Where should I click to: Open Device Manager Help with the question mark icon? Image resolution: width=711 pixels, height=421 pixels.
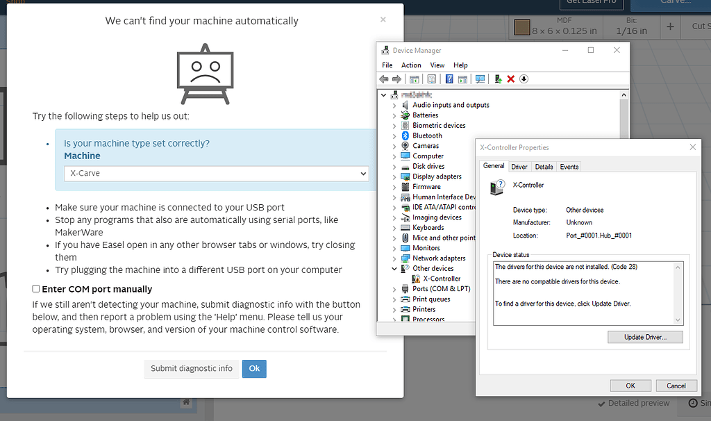pyautogui.click(x=449, y=79)
